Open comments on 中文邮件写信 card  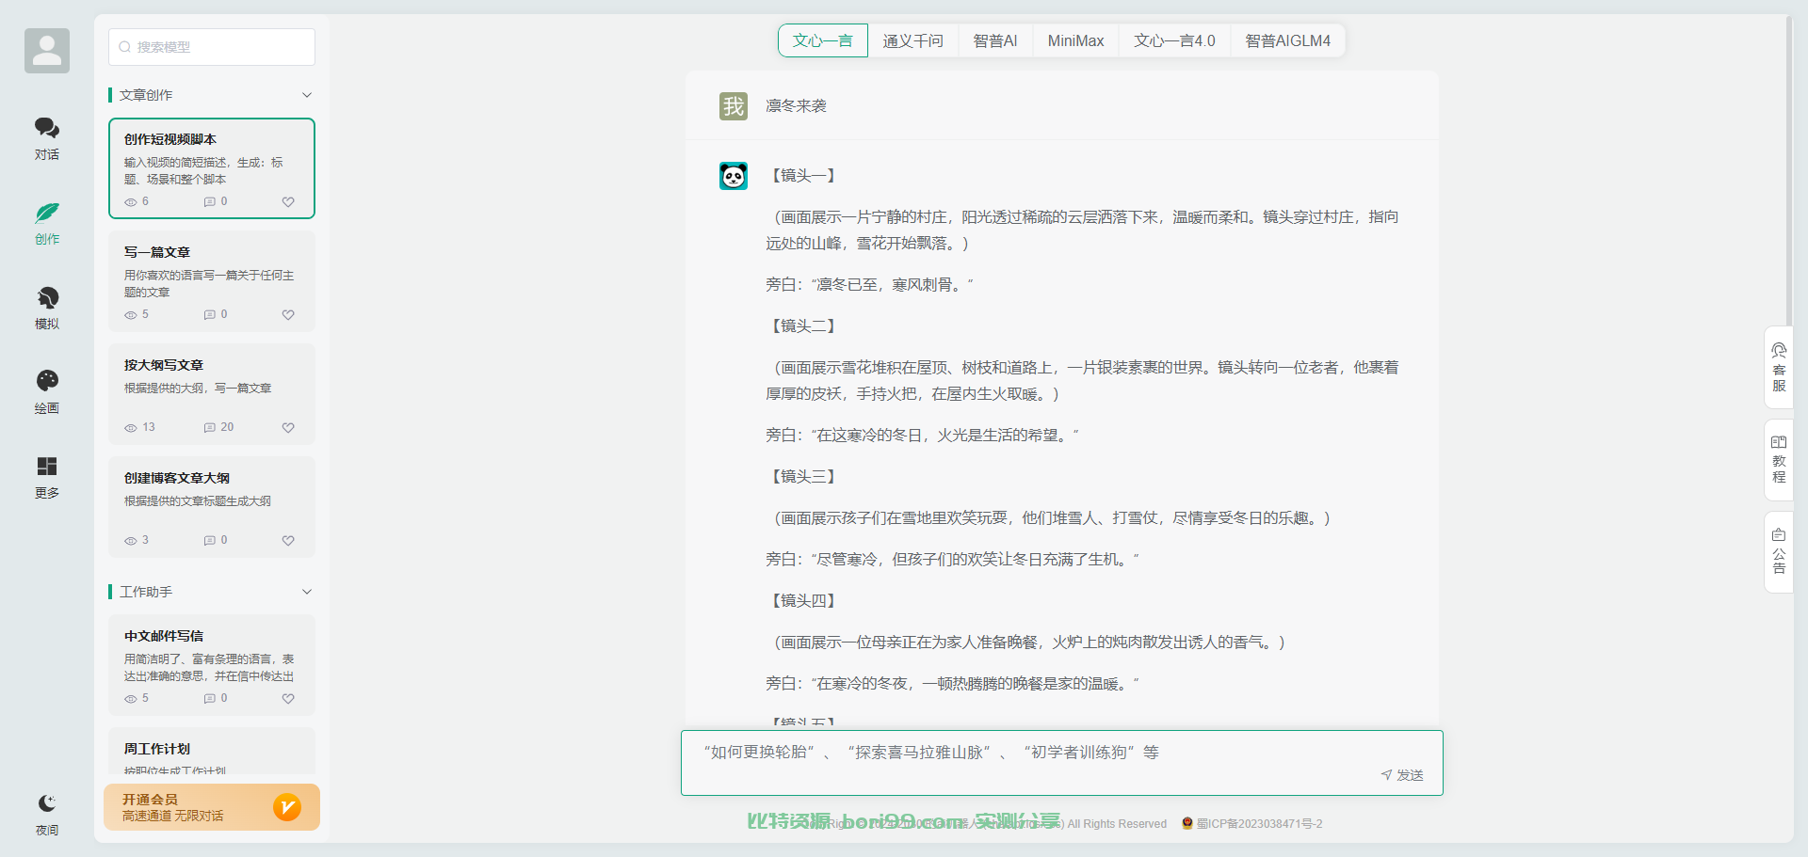pyautogui.click(x=210, y=699)
